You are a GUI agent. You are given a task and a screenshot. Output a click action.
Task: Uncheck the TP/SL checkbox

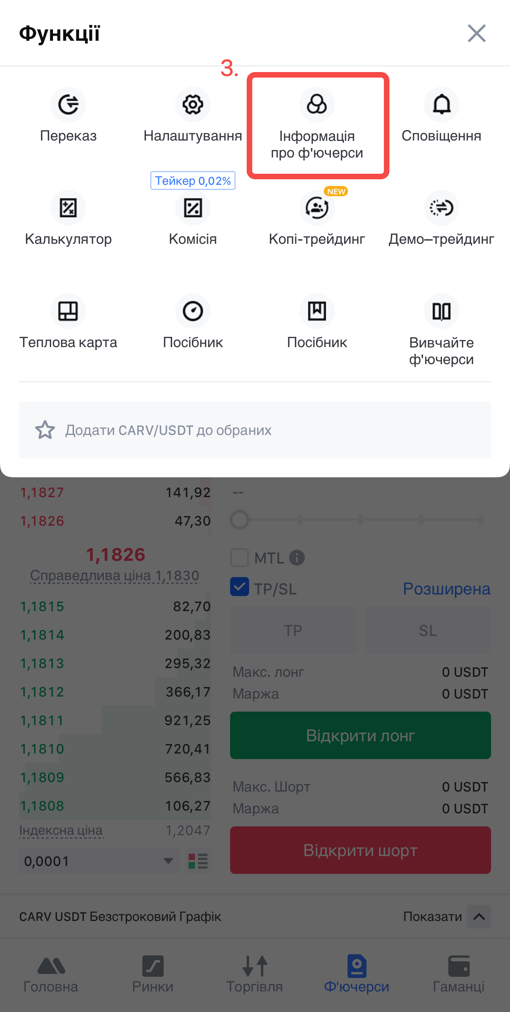[240, 587]
